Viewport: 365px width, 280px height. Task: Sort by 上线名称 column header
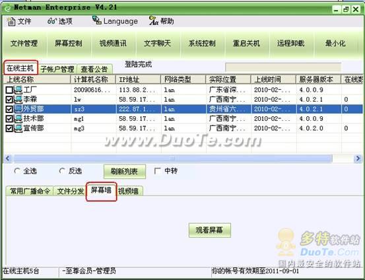(37, 79)
